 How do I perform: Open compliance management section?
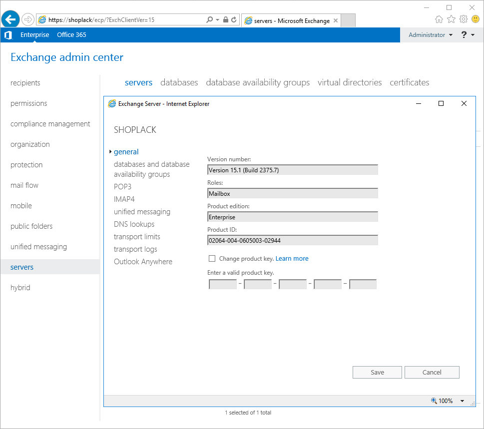click(50, 124)
